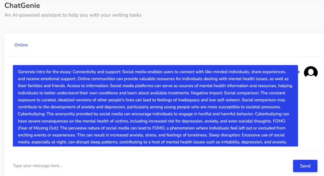Click the Online status label
324x176 pixels.
coord(21,45)
